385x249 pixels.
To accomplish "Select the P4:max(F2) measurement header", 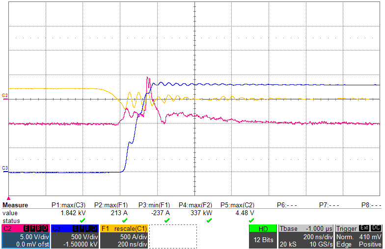I will pyautogui.click(x=195, y=205).
